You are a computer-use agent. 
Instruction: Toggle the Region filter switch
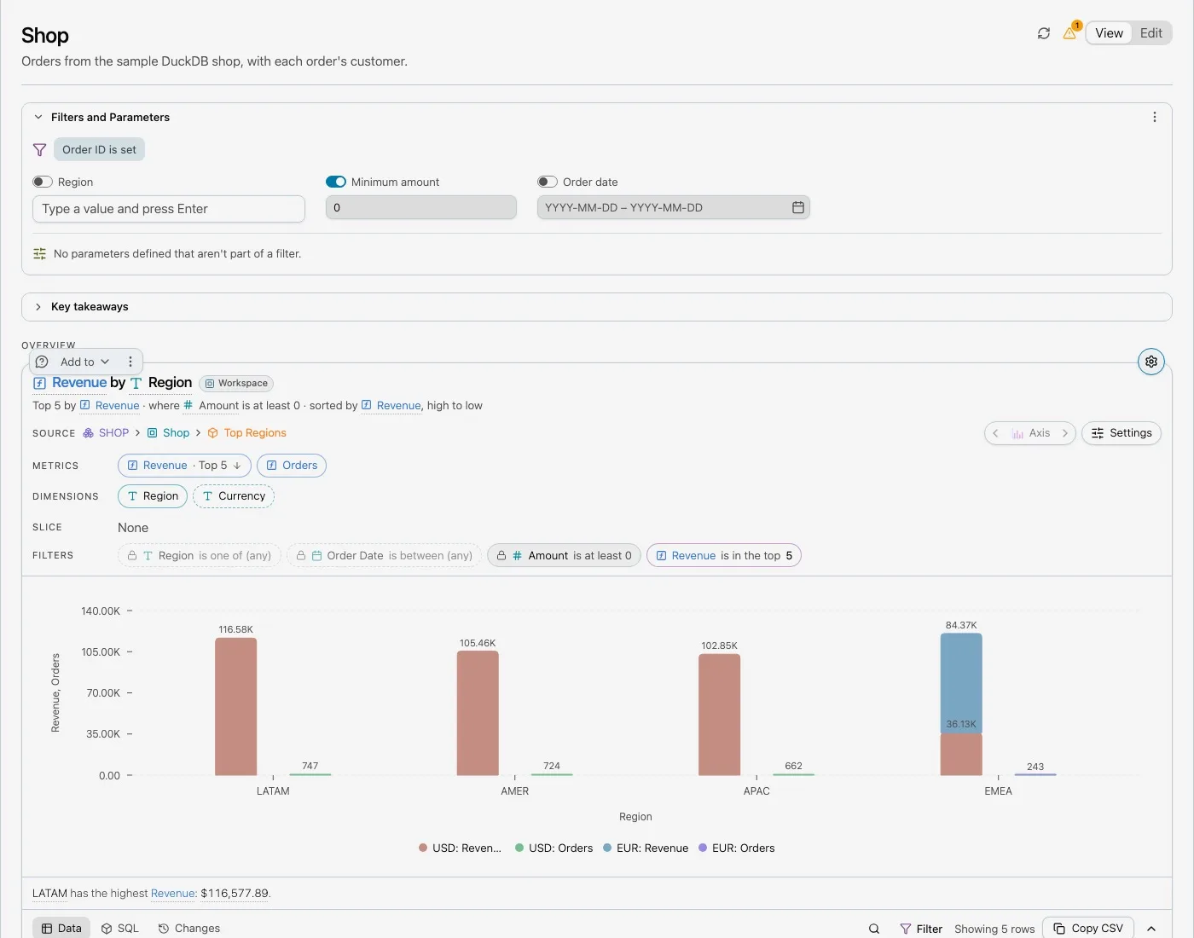click(43, 182)
